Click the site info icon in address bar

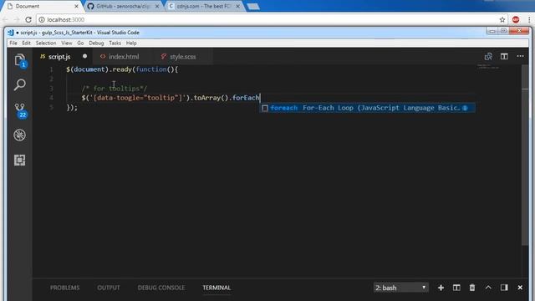pyautogui.click(x=42, y=20)
